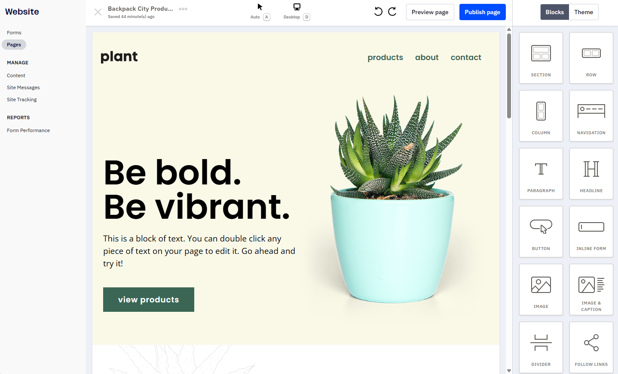Image resolution: width=618 pixels, height=374 pixels.
Task: Redo the last undone change
Action: 392,12
